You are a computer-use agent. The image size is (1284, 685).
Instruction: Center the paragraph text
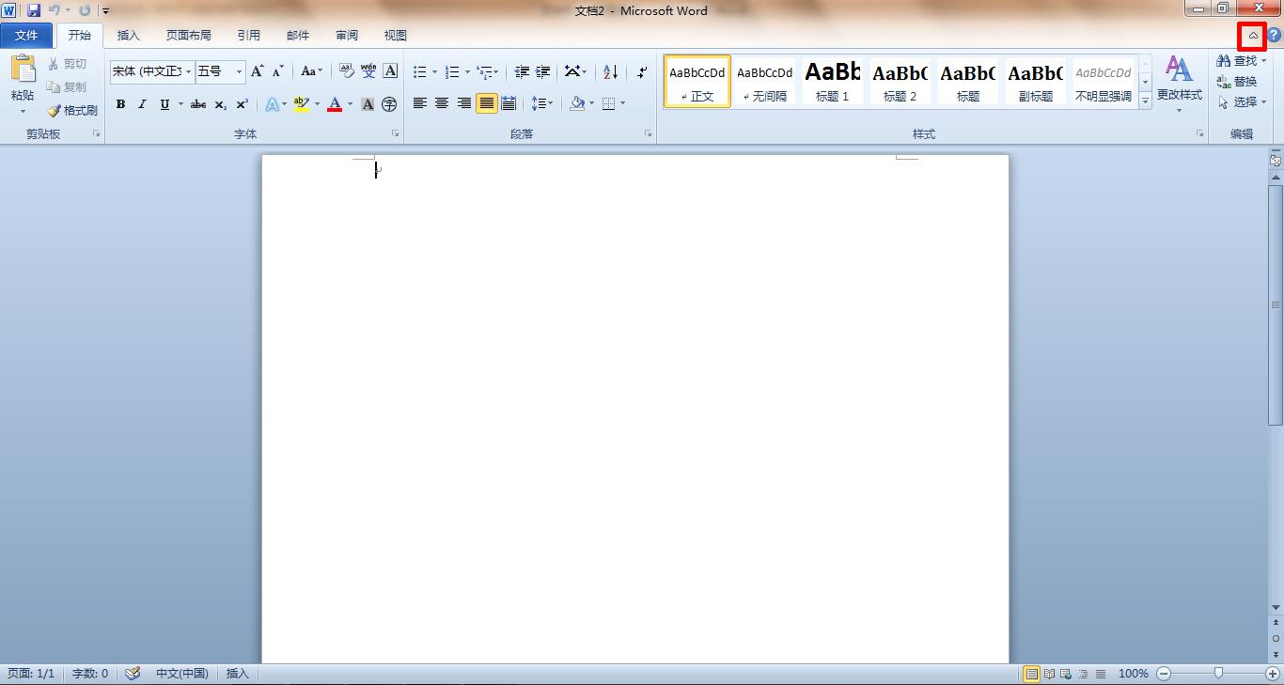tap(442, 103)
